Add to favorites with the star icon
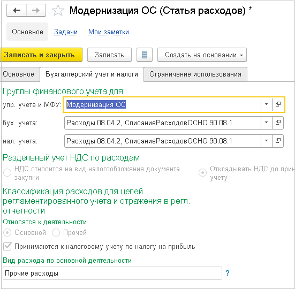The width and height of the screenshot is (295, 289). point(58,11)
